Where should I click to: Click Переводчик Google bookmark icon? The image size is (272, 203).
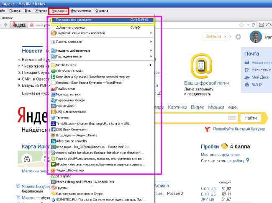tap(53, 100)
